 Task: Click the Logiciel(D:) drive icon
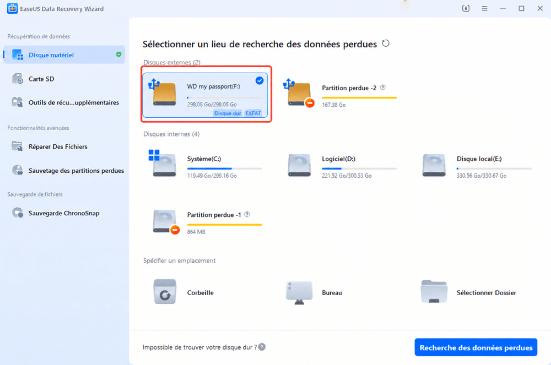(299, 165)
